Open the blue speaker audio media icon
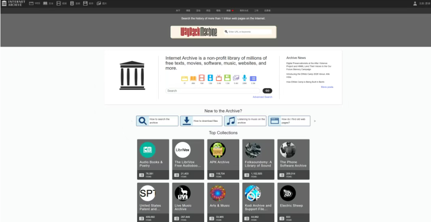 click(210, 78)
